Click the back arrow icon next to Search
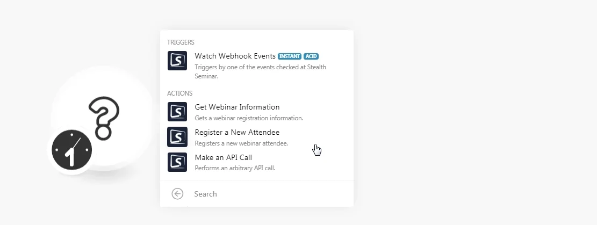Viewport: 597px width, 225px height. (x=177, y=194)
